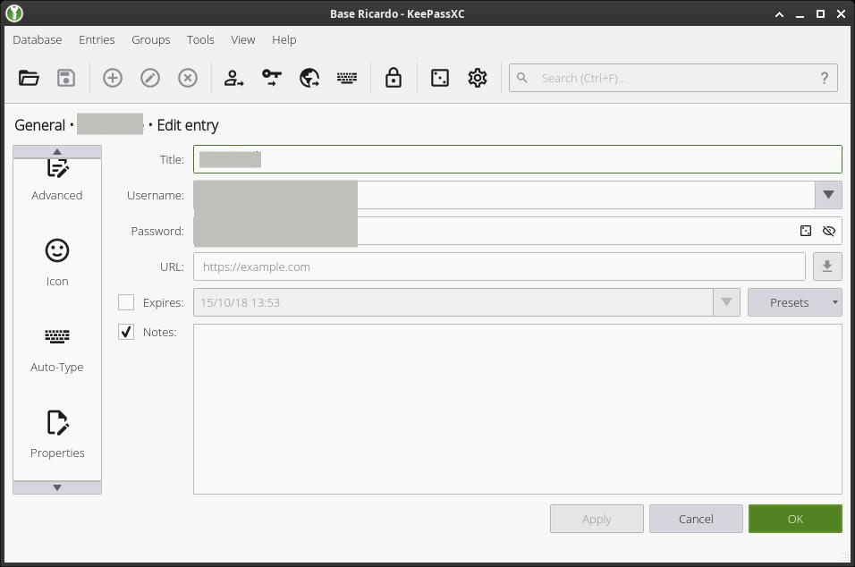Click the Expires date field

tap(453, 302)
